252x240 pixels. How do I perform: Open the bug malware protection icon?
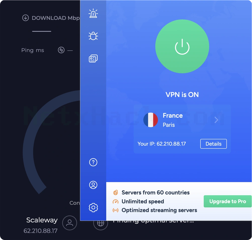[93, 36]
